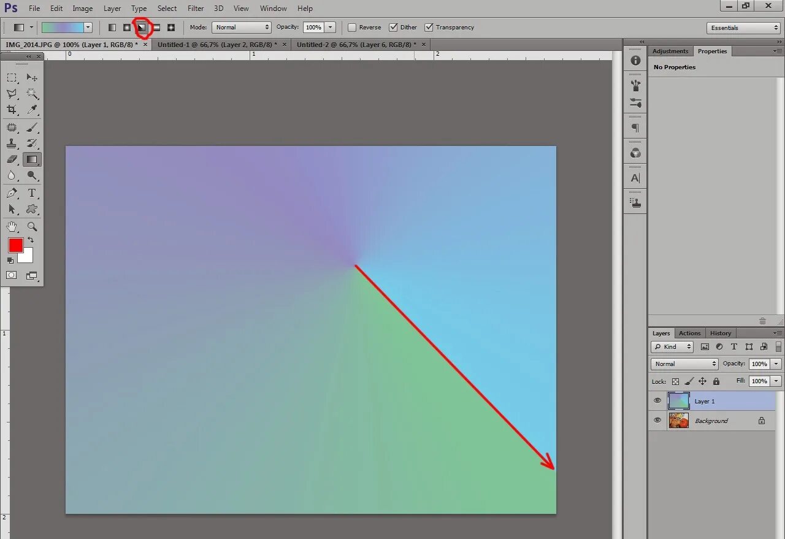Select the Rectangular Marquee tool
The height and width of the screenshot is (539, 785).
coord(12,78)
